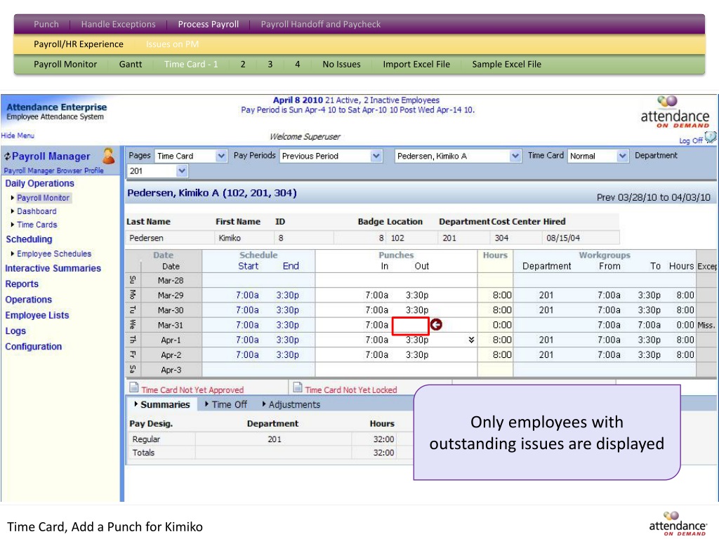Open Sample Excel File
Screen dimensions: 719x539
pyautogui.click(x=507, y=64)
